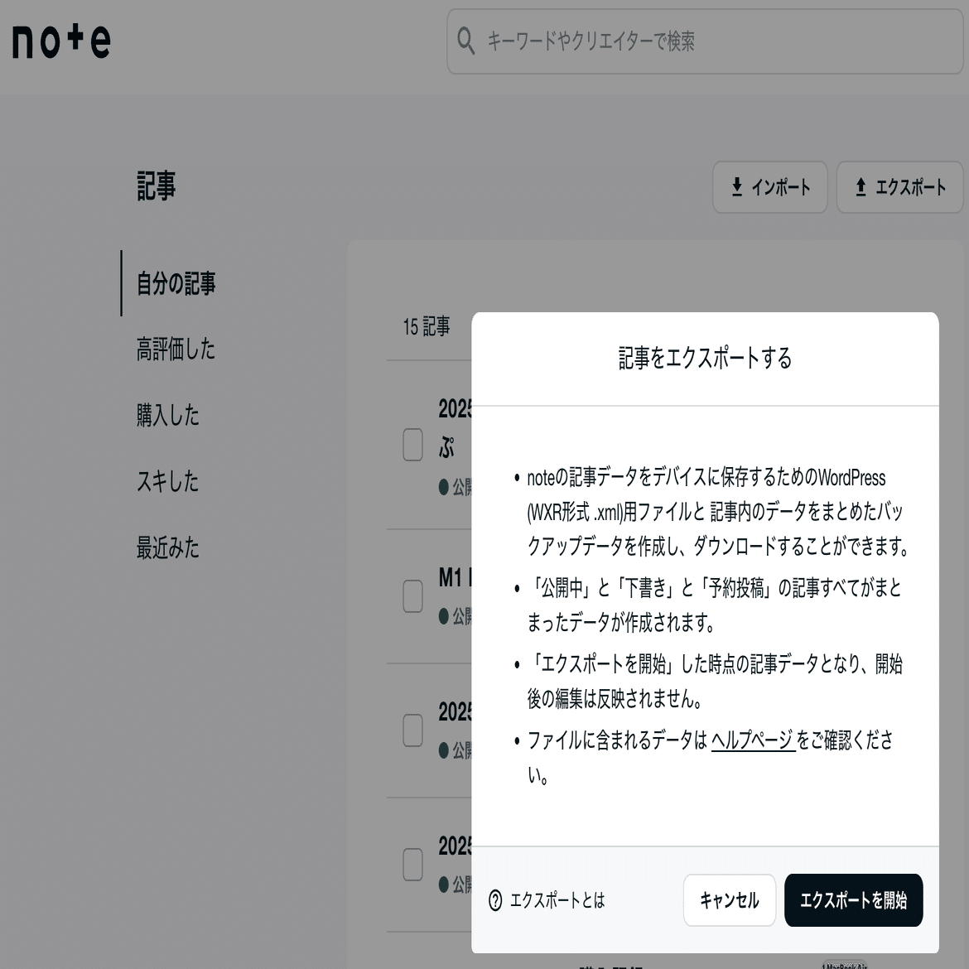
Task: Click the upload arrow icon on エクスポート
Action: [861, 187]
